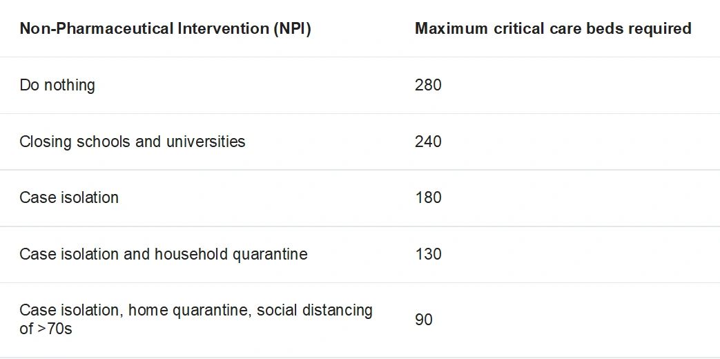Select Case isolation and household quarantine cell

[164, 254]
